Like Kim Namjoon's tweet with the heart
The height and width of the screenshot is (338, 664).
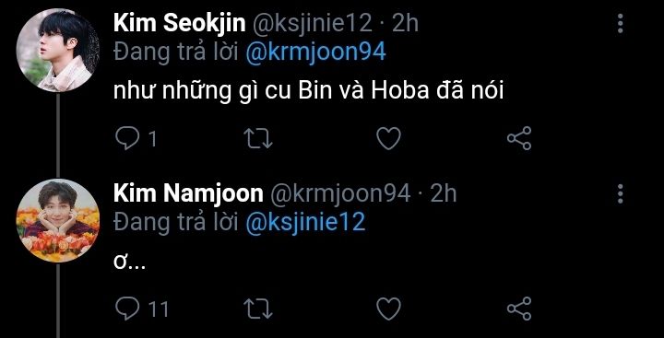pyautogui.click(x=389, y=309)
